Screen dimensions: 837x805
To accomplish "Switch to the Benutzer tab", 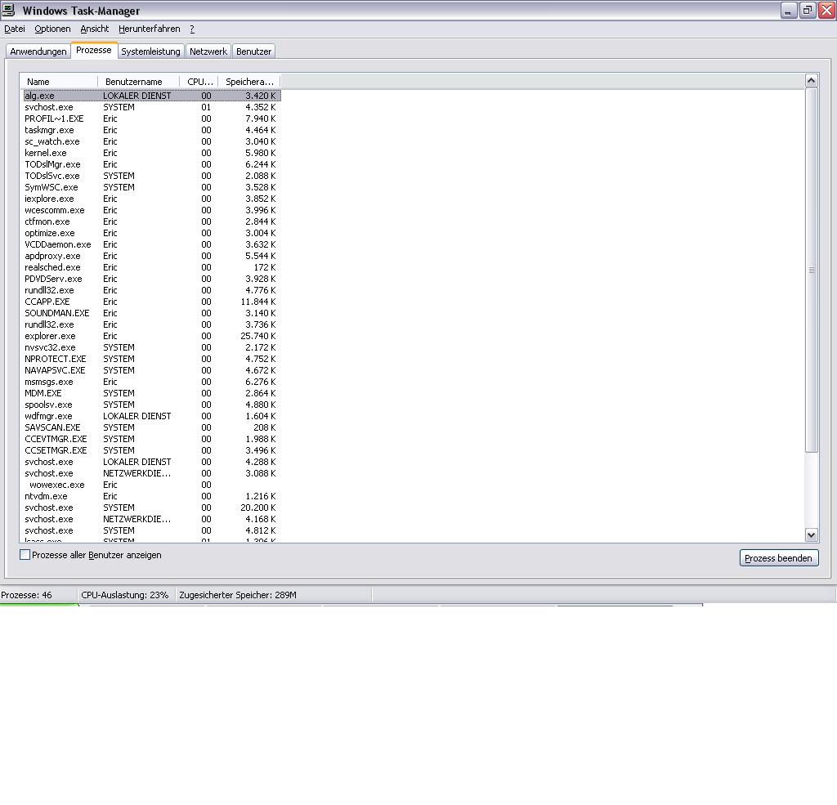I will click(x=253, y=51).
